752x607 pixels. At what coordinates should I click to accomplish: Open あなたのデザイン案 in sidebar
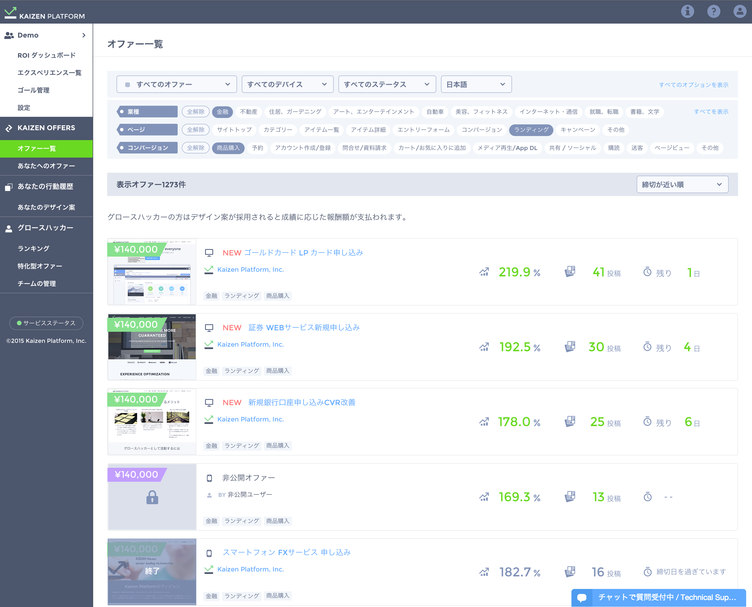point(47,207)
